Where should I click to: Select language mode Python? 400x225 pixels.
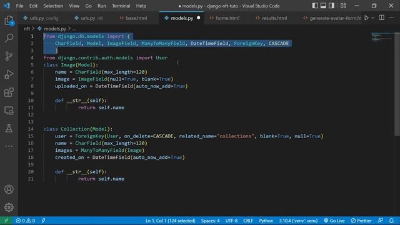[266, 221]
